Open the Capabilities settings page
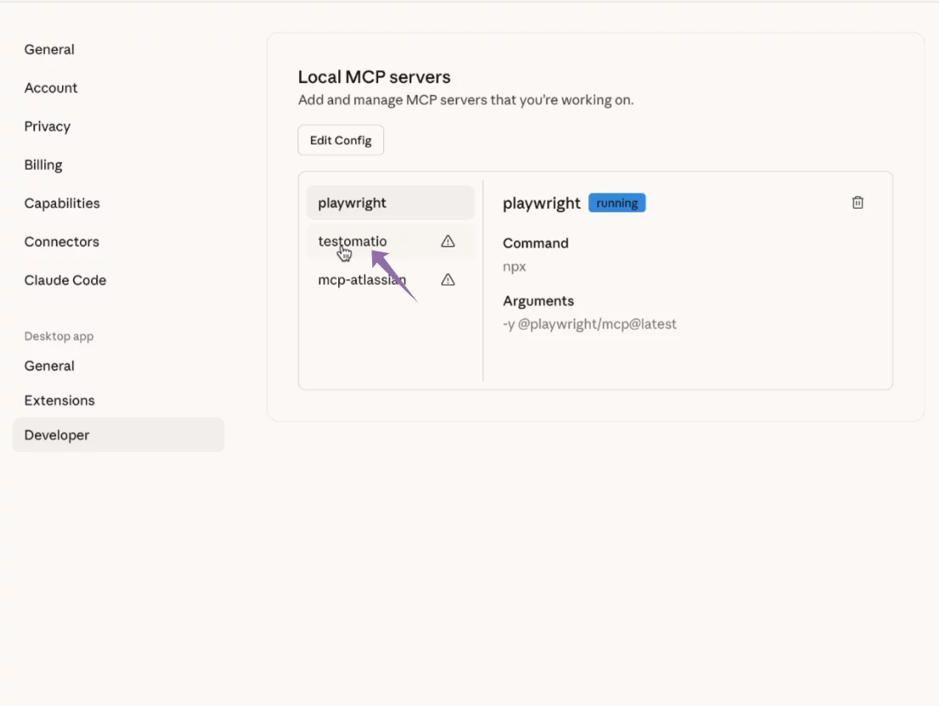This screenshot has width=939, height=706. [62, 203]
